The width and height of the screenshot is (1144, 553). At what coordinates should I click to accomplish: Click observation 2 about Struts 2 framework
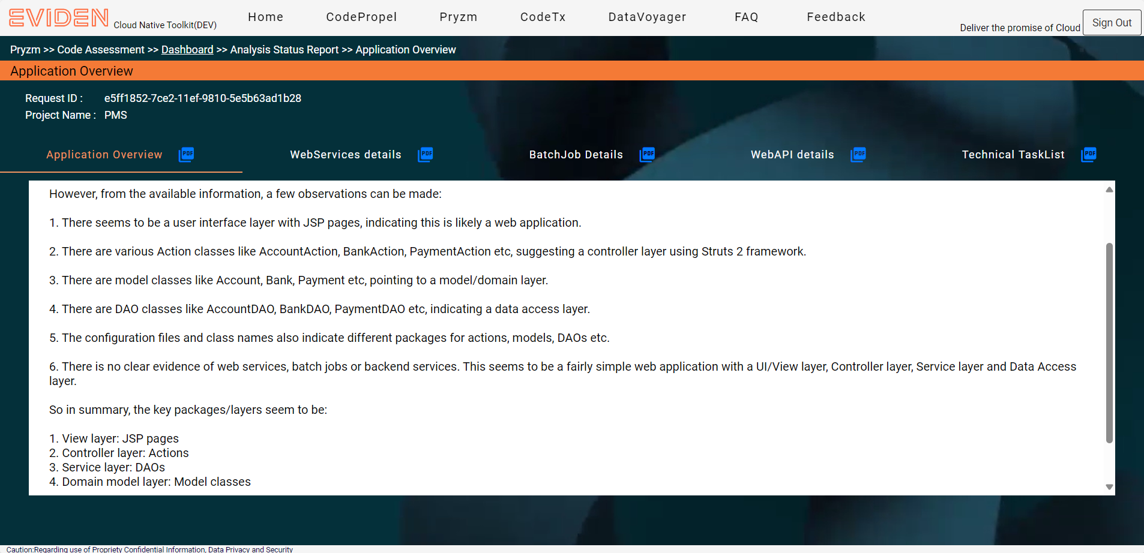(427, 251)
